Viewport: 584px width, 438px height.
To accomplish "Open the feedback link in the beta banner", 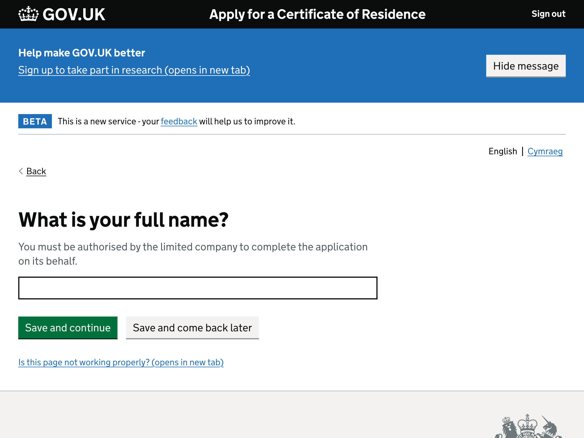I will click(x=179, y=121).
